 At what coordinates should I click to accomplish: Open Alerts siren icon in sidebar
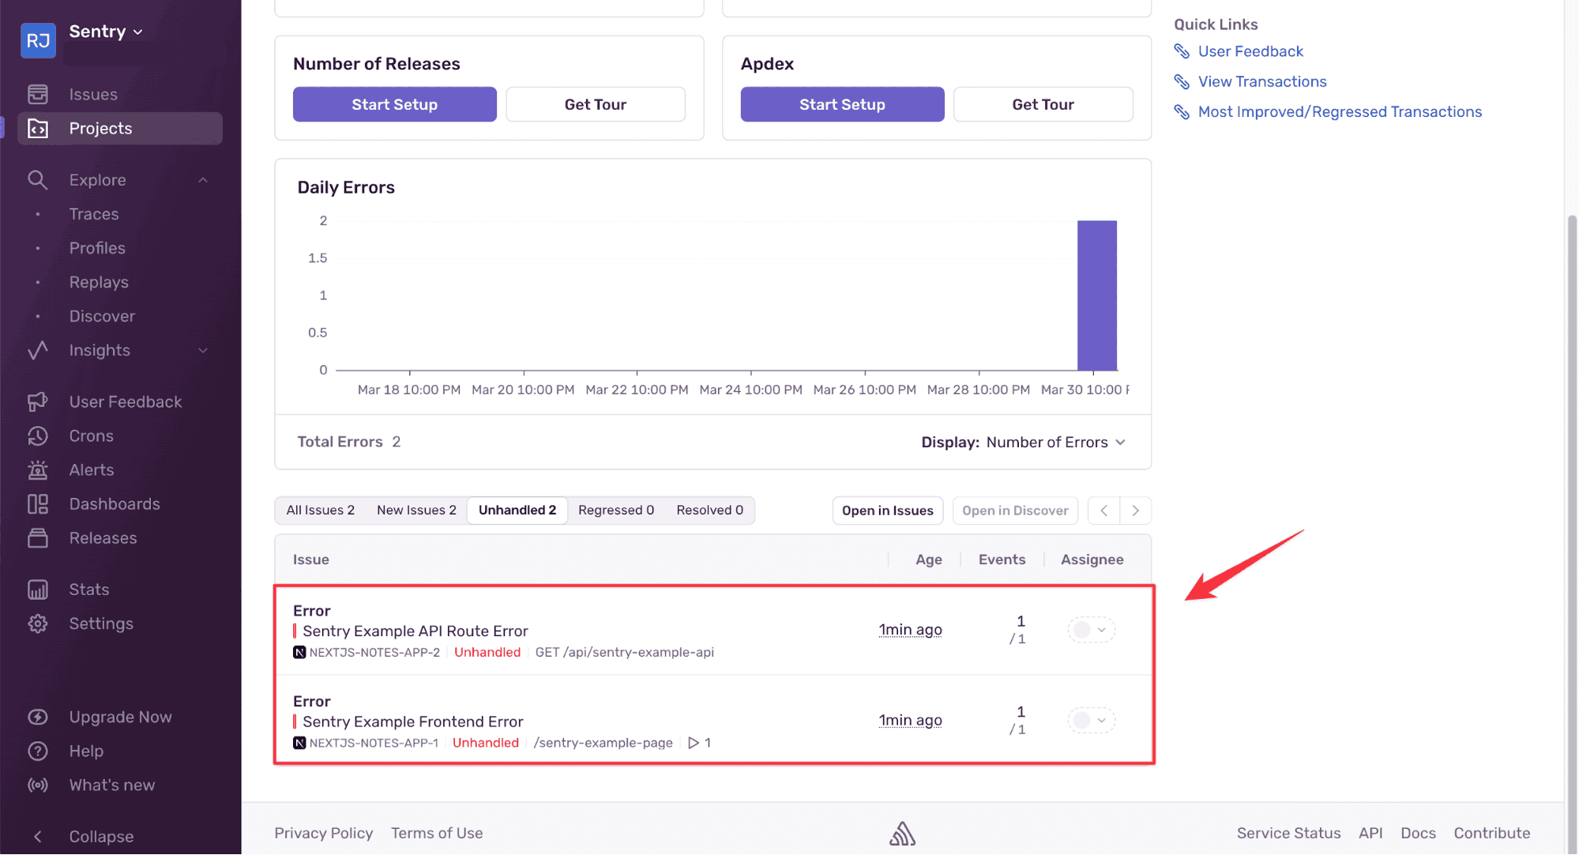[38, 470]
